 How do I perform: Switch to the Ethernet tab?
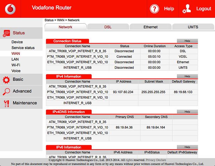click(150, 27)
